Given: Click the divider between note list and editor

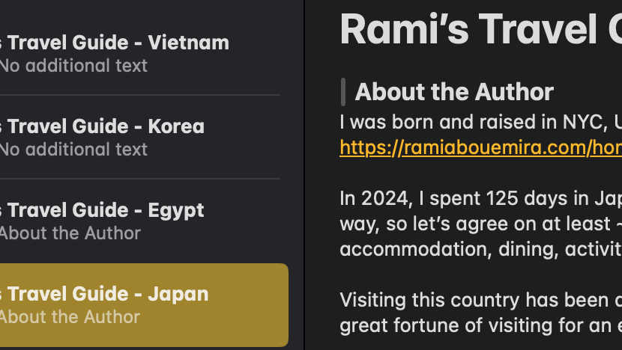Looking at the screenshot, I should coord(304,175).
